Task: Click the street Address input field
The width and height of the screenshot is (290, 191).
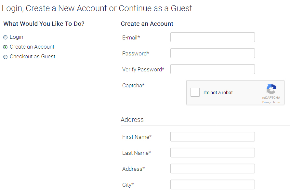Action: 212,169
